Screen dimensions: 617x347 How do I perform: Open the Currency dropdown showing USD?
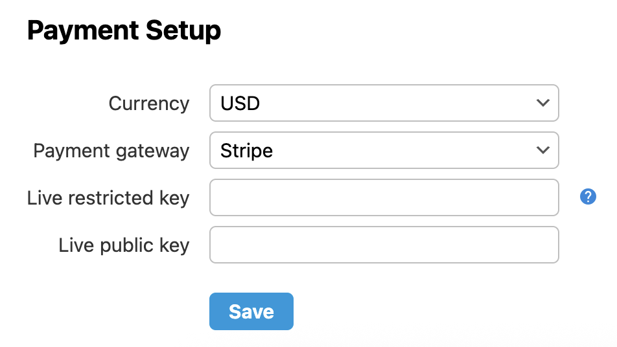click(x=384, y=103)
